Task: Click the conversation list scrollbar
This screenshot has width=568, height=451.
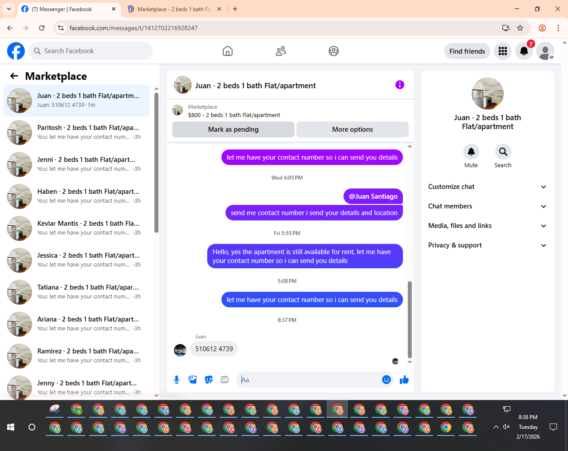Action: pos(156,162)
